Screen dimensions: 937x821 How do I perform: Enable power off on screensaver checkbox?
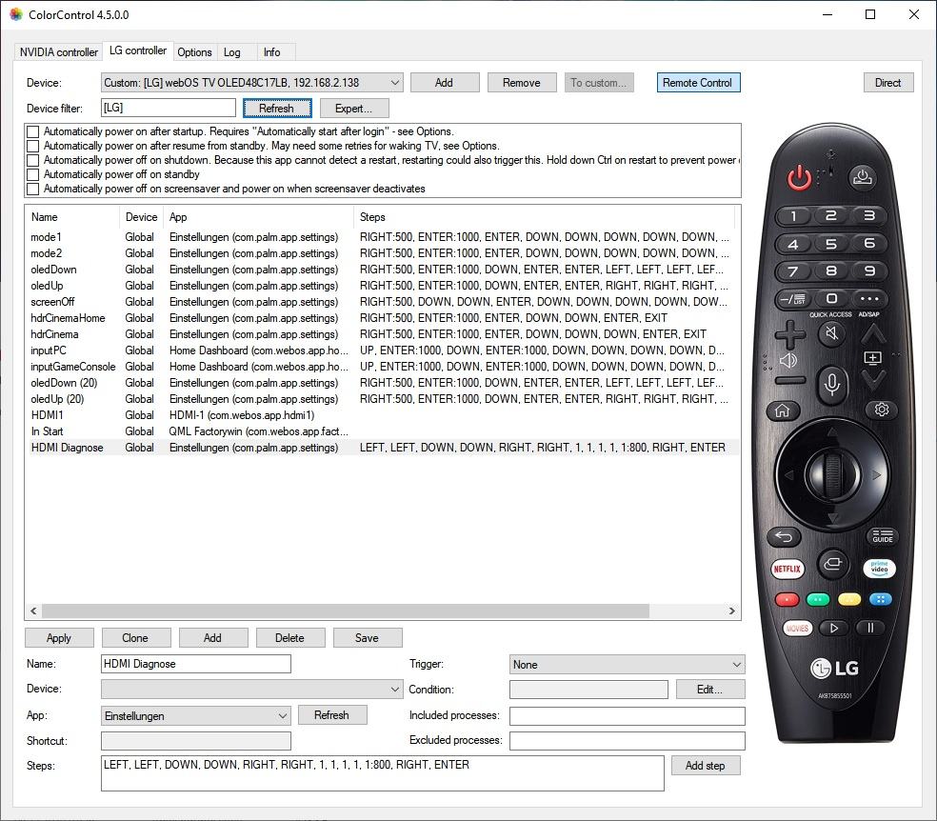click(x=33, y=189)
